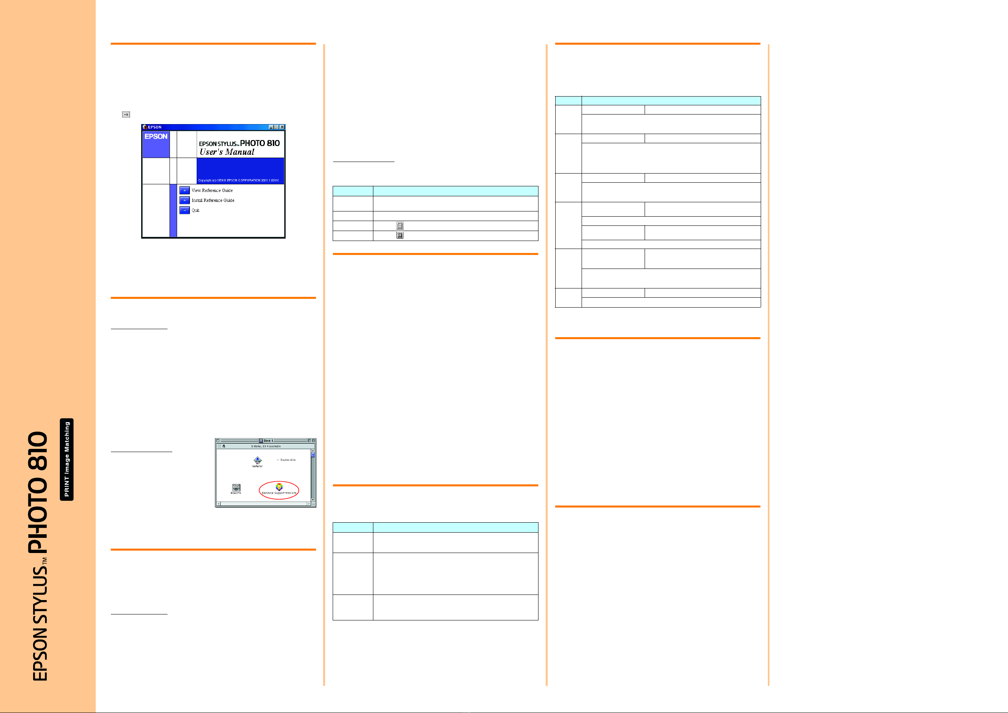The height and width of the screenshot is (713, 1008).
Task: Click the Quit text label
Action: [x=196, y=210]
